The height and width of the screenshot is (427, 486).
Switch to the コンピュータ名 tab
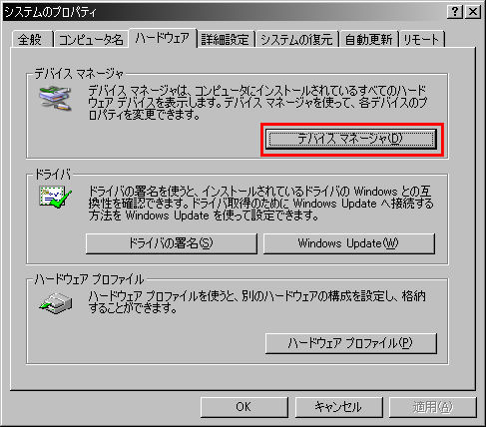pos(91,39)
